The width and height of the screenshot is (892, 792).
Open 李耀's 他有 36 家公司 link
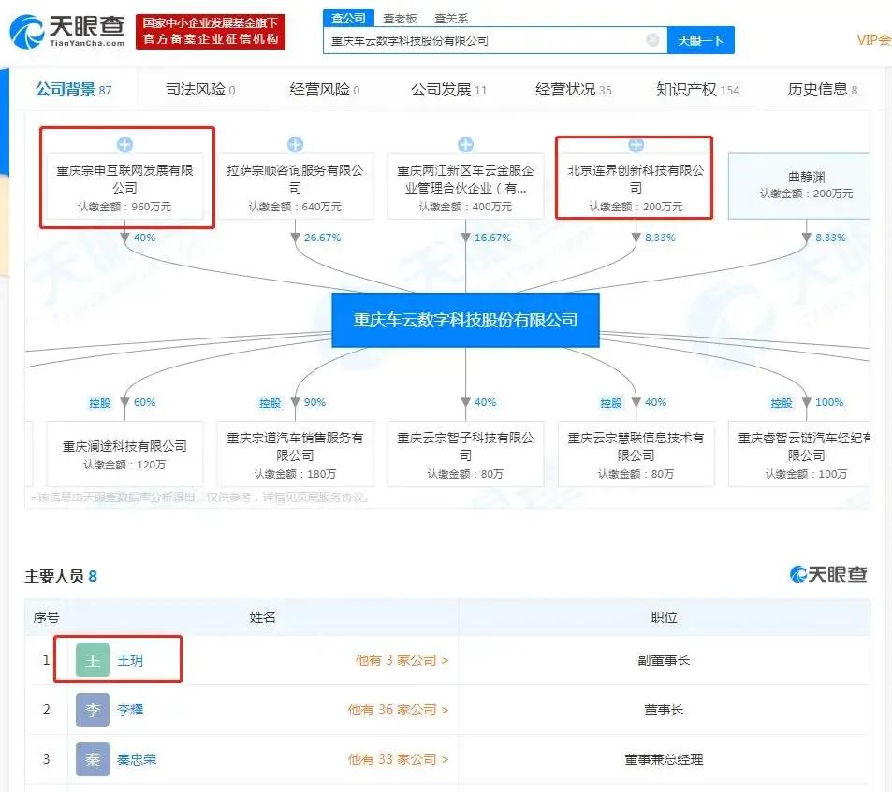point(398,710)
